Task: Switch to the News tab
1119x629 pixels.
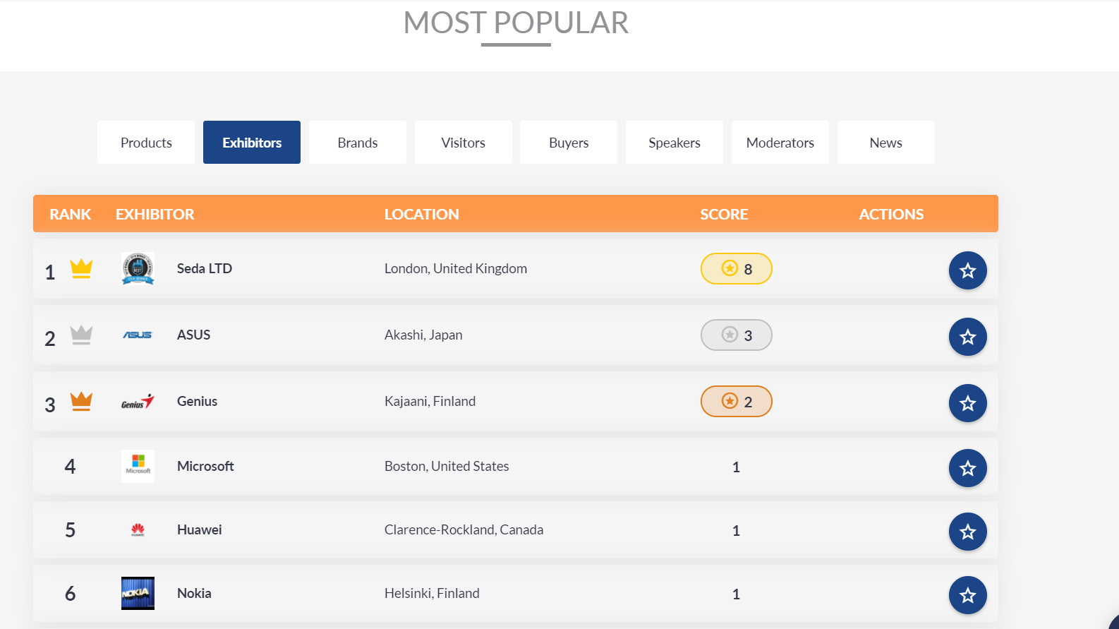Action: 886,142
